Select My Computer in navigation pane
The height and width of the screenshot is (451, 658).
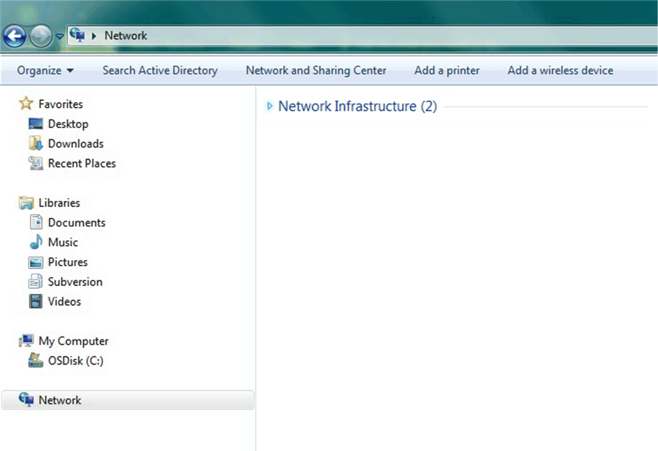tap(73, 341)
